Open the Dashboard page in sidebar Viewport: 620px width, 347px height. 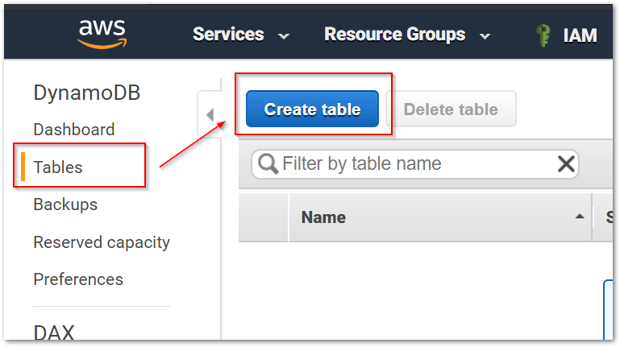74,130
